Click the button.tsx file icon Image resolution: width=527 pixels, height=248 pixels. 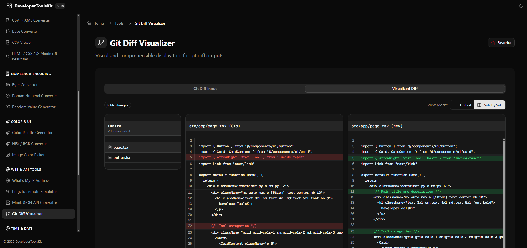110,157
